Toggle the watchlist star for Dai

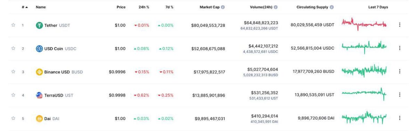13,118
